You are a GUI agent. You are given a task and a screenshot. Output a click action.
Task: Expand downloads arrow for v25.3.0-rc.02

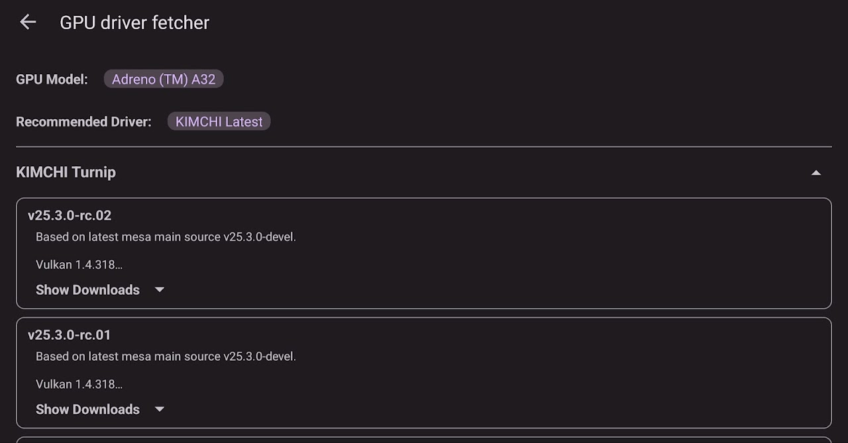pos(159,290)
